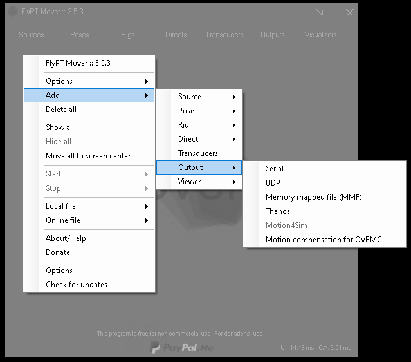The image size is (411, 362).
Task: Choose Delete all
Action: pyautogui.click(x=89, y=110)
